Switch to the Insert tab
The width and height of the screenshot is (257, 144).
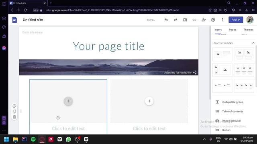[x=218, y=30]
